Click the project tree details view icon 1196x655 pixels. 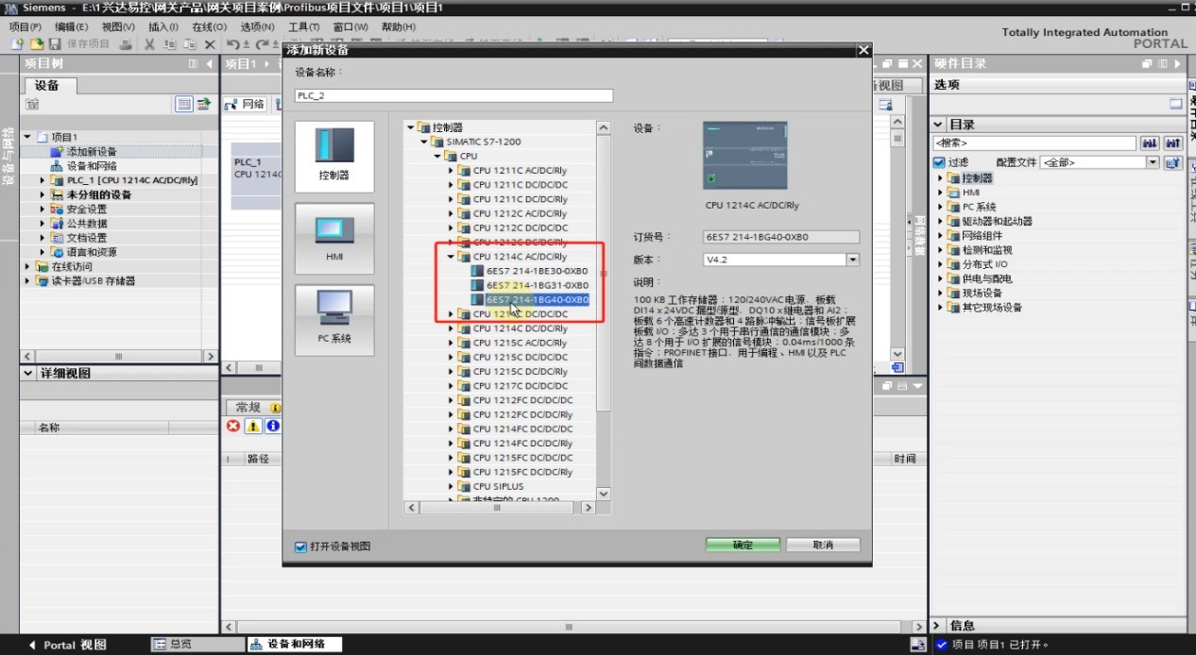click(x=184, y=104)
